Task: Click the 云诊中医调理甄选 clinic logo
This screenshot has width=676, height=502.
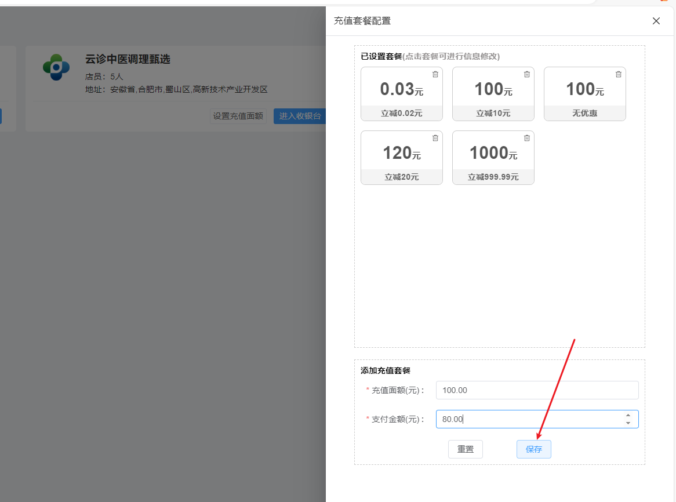Action: [56, 67]
